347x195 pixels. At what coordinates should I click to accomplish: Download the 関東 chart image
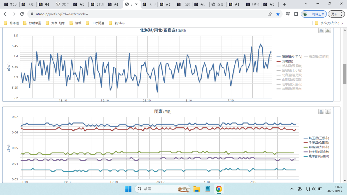(328, 112)
